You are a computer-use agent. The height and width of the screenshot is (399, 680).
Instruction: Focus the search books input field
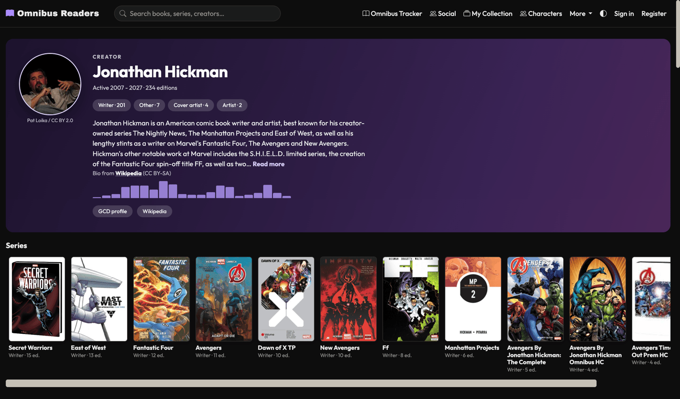pyautogui.click(x=197, y=14)
